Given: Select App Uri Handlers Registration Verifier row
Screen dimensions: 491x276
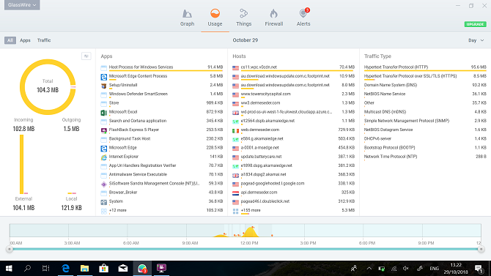Looking at the screenshot, I should (x=161, y=165).
